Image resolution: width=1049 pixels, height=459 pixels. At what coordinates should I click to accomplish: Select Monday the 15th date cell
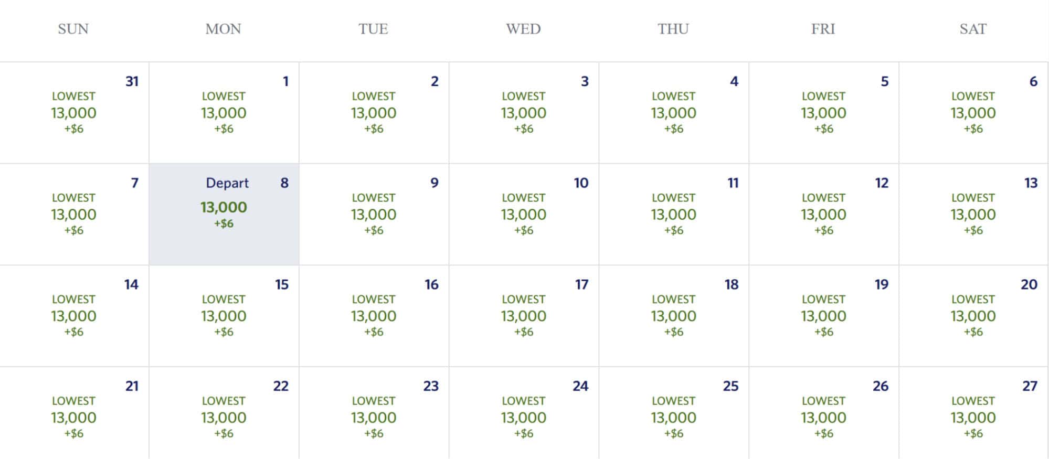click(224, 316)
